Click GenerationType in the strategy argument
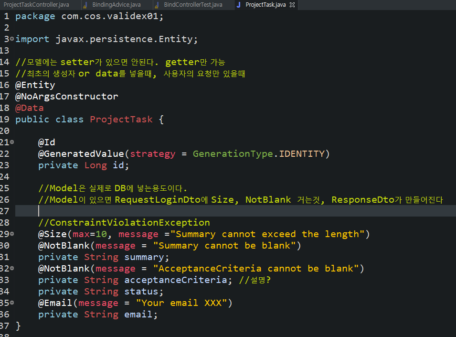This screenshot has height=337, width=456. (x=233, y=153)
